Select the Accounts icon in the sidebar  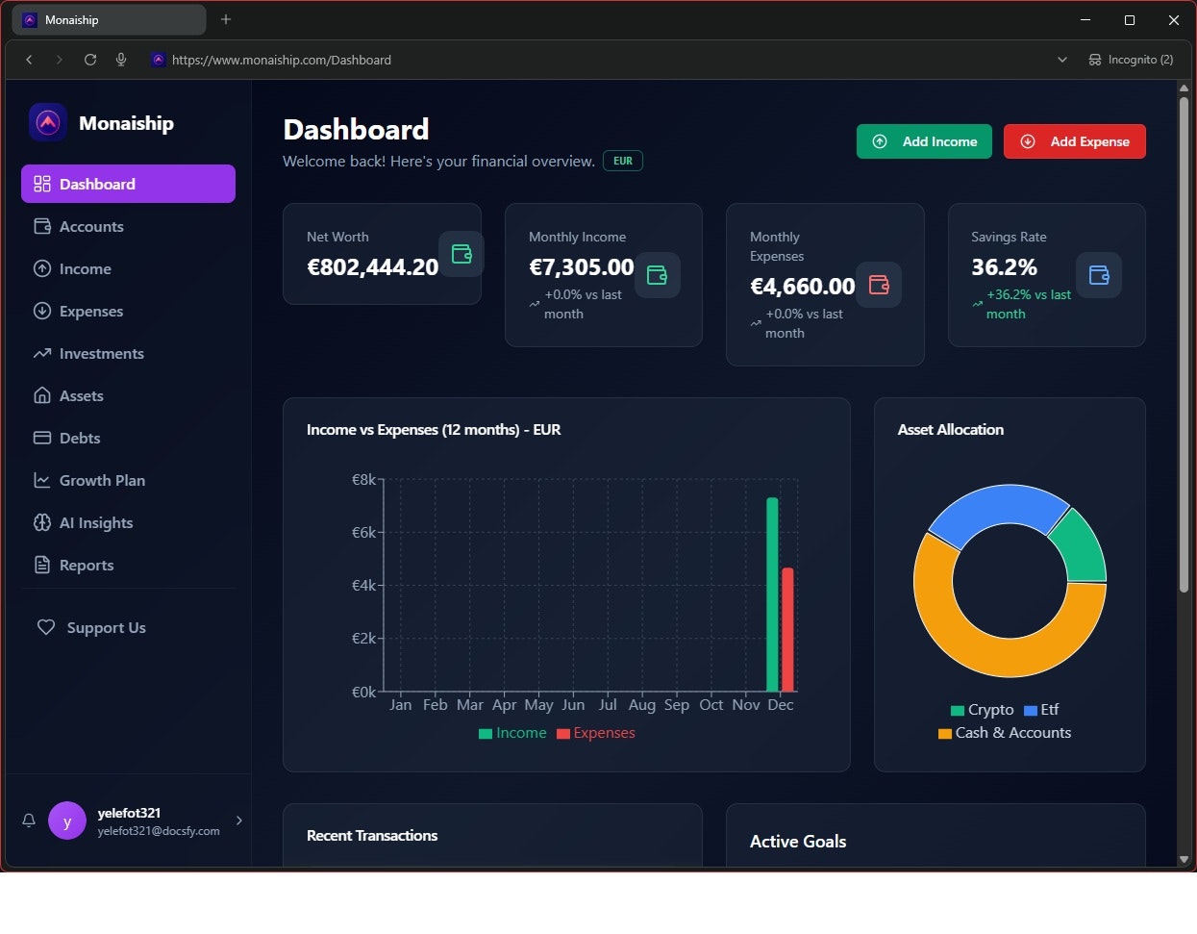(x=42, y=226)
